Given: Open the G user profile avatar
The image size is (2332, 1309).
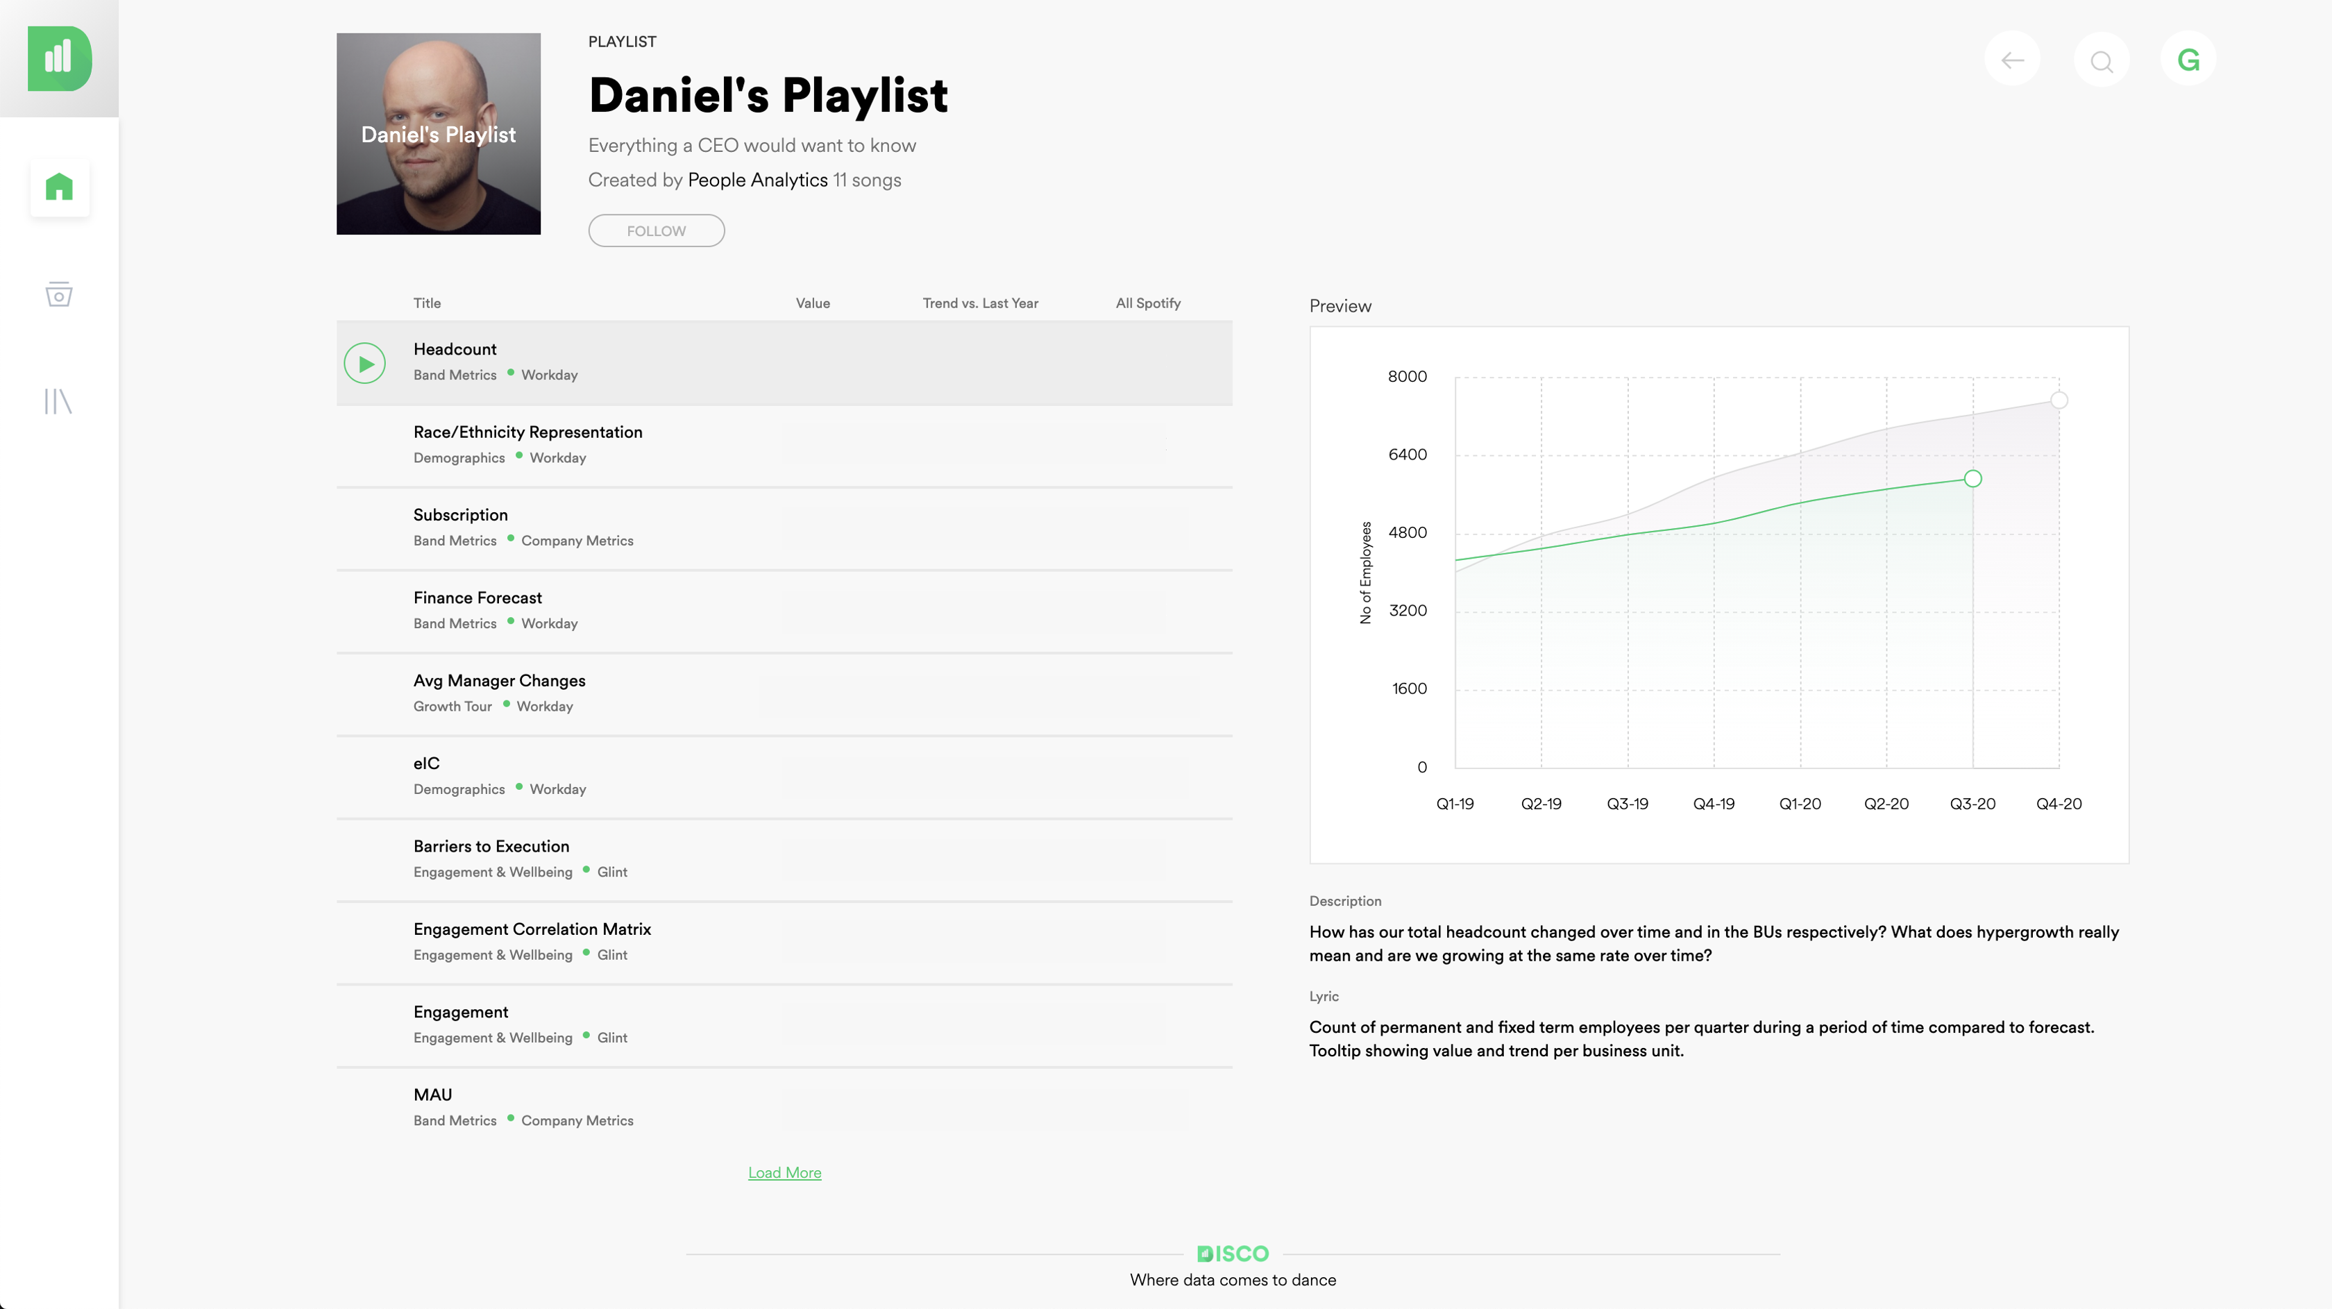Looking at the screenshot, I should (x=2188, y=60).
